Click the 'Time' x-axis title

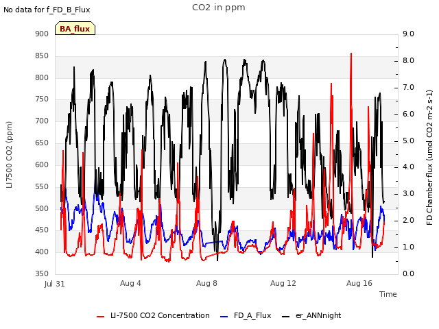[x=388, y=294]
